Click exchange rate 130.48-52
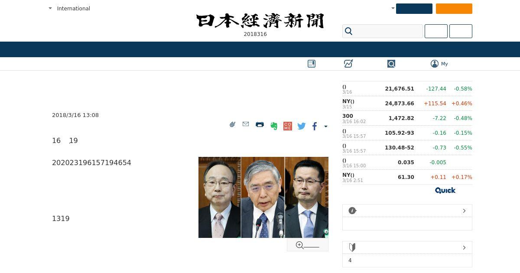Image resolution: width=520 pixels, height=273 pixels. (x=400, y=148)
